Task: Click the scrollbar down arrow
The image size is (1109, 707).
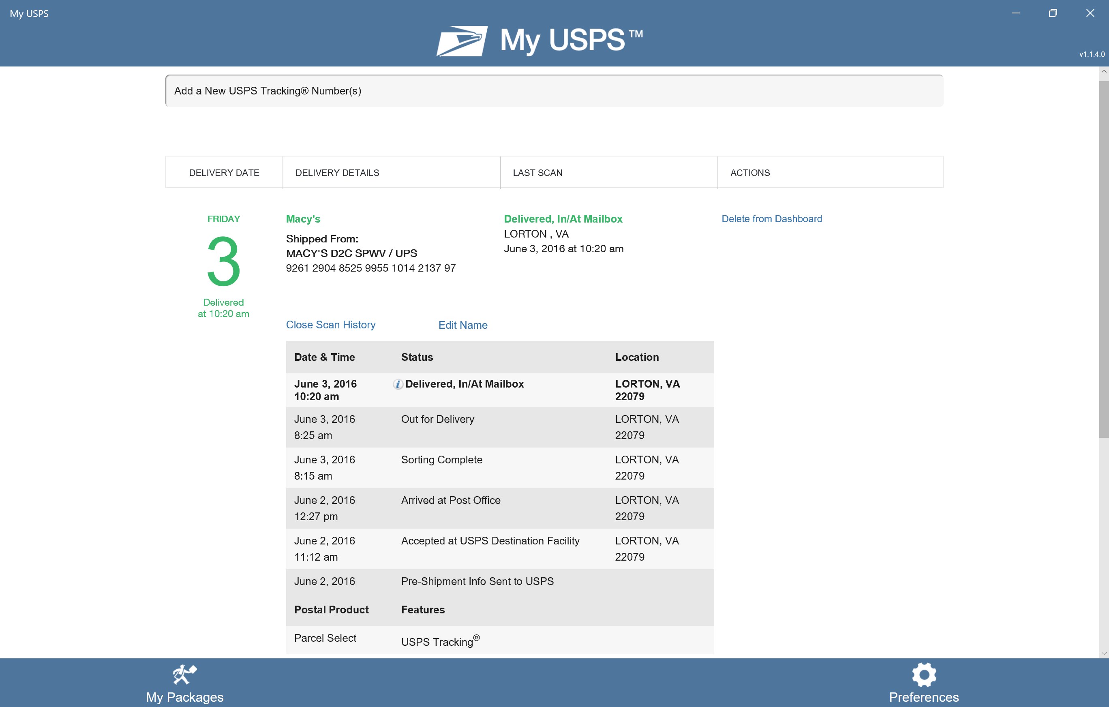Action: click(1103, 653)
